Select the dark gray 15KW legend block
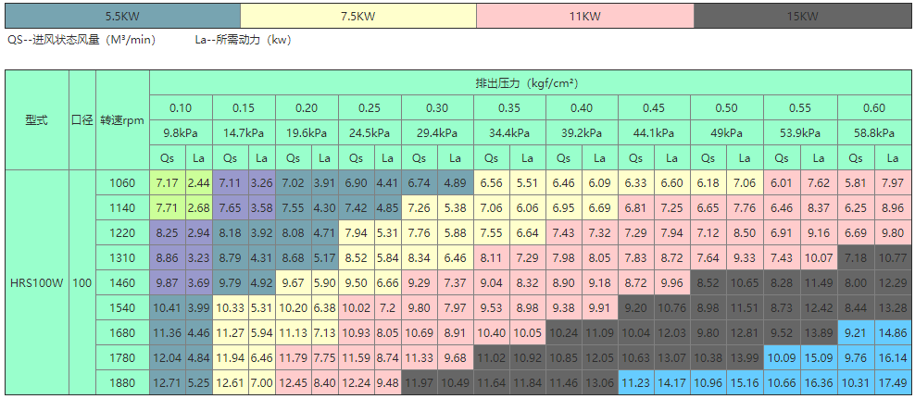This screenshot has width=915, height=399. [802, 16]
